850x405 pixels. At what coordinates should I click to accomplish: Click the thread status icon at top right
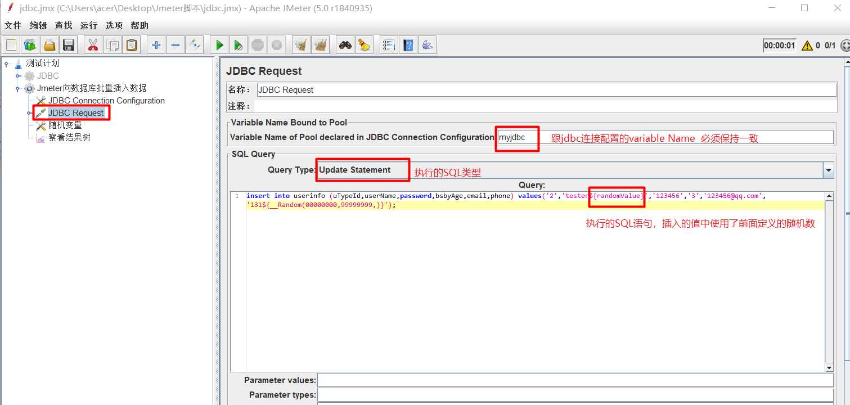click(845, 46)
